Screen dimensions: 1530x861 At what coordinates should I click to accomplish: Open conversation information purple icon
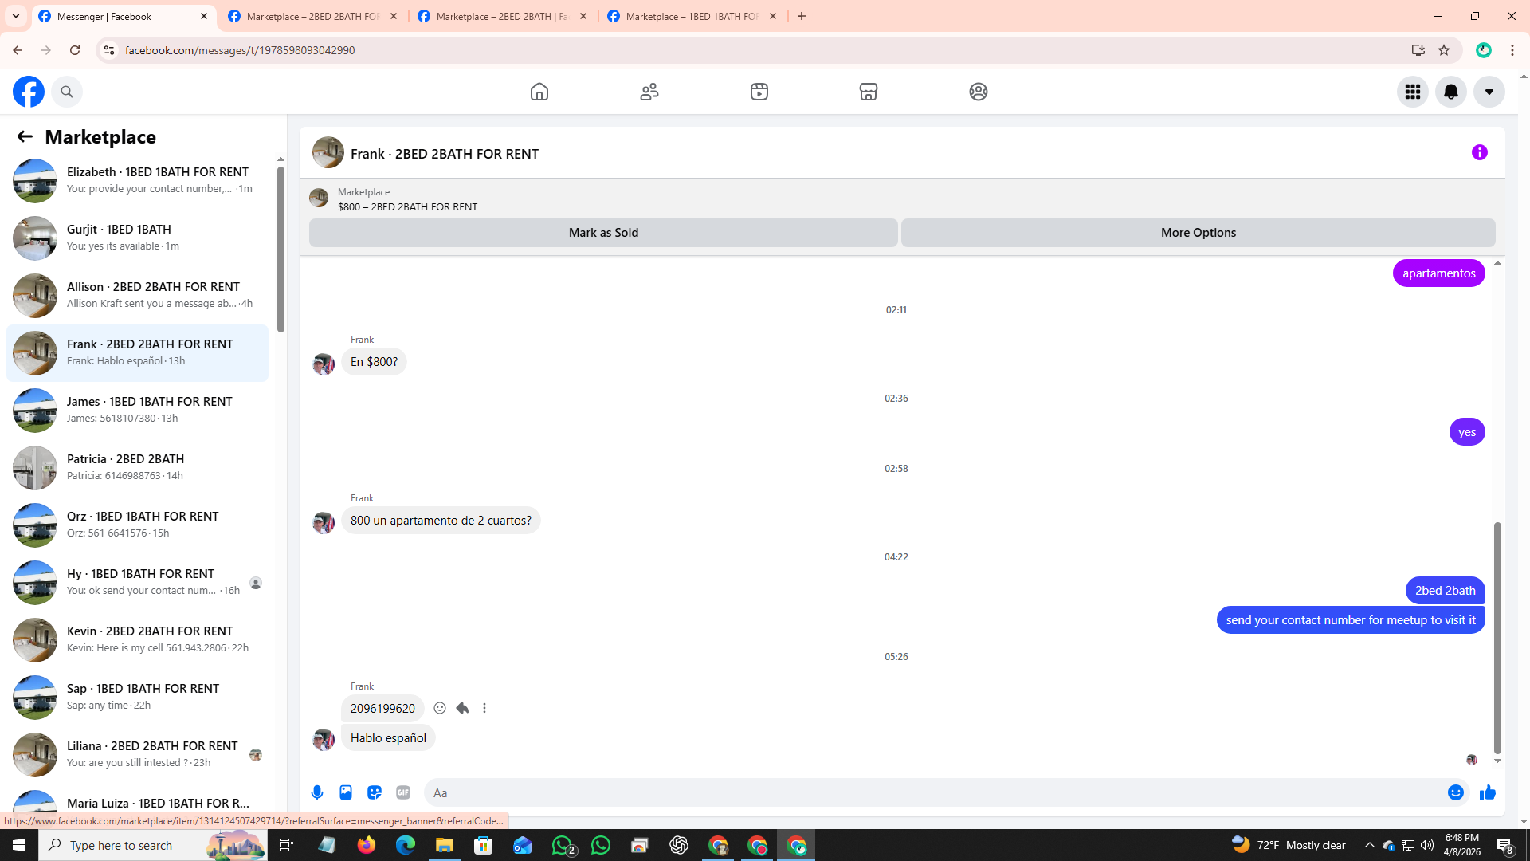(x=1479, y=152)
